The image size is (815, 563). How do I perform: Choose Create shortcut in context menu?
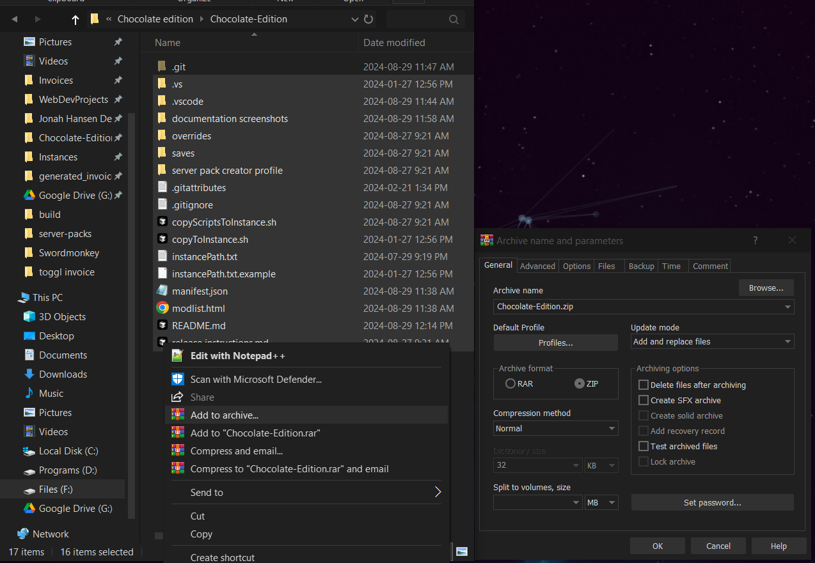306,557
